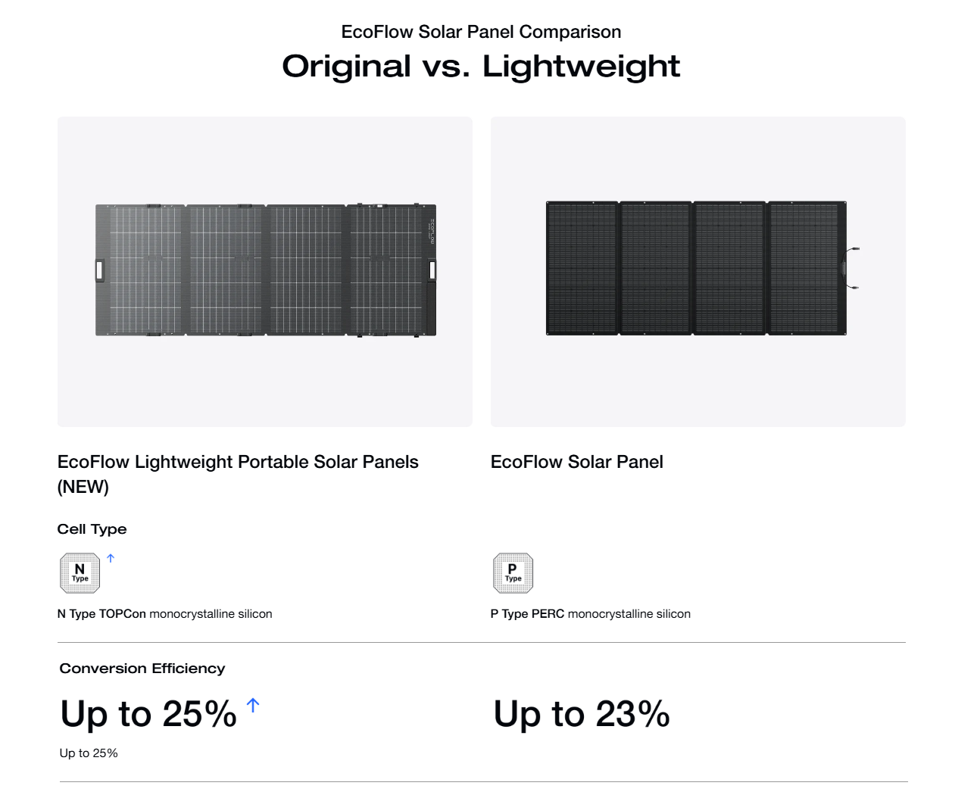Click the left handle on lightweight panel image
Screen dimensions: 955x795
coord(99,270)
